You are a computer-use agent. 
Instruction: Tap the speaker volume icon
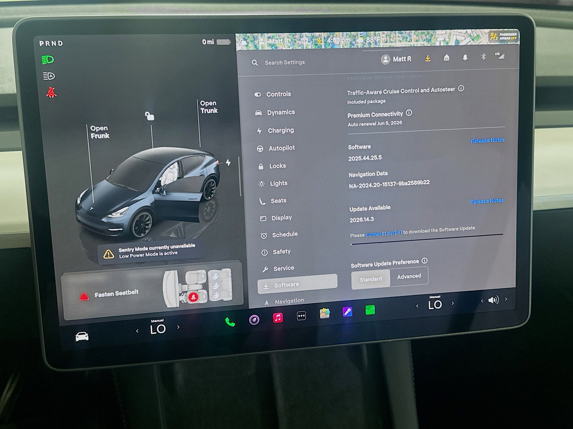click(493, 300)
